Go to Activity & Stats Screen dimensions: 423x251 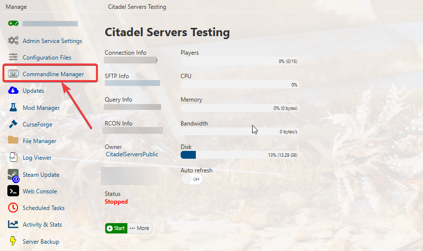pos(42,225)
